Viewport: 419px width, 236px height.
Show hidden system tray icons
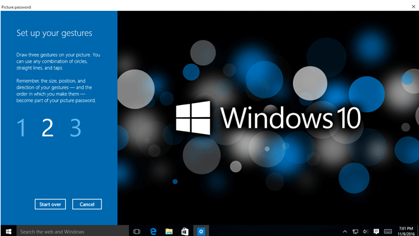[345, 232]
